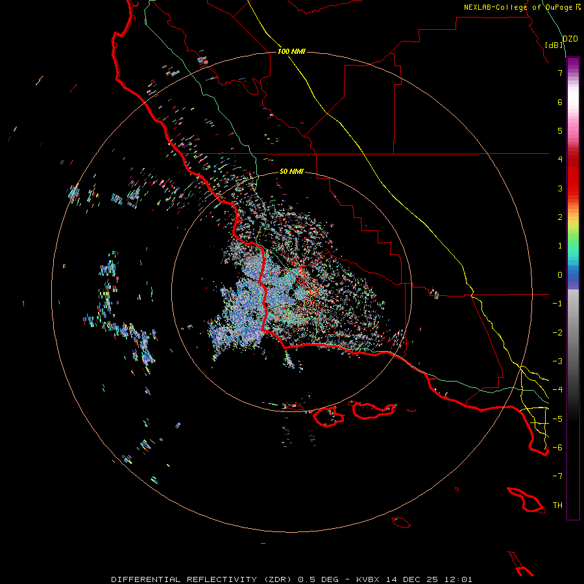
Task: Click the 100 NMI range ring label
Action: pyautogui.click(x=291, y=51)
